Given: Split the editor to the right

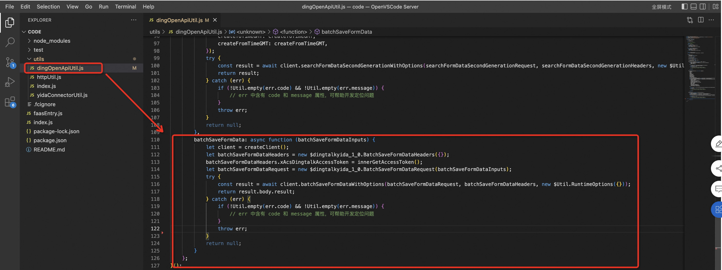Looking at the screenshot, I should (x=701, y=20).
